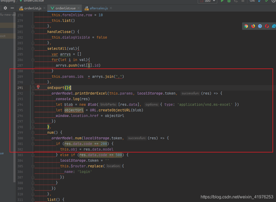Open page in Internet Explorer icon
The image size is (276, 202).
click(274, 26)
